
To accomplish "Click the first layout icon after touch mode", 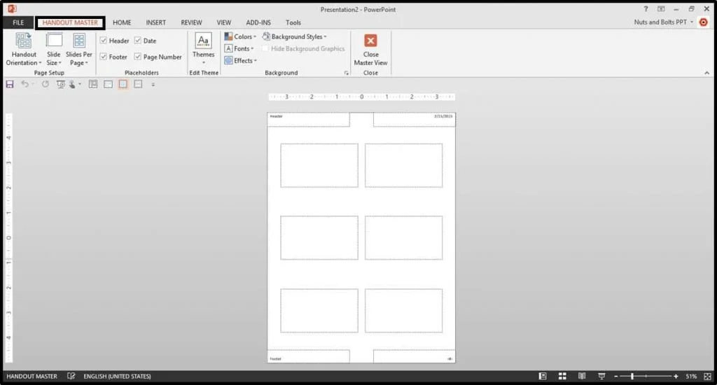I will tap(93, 84).
